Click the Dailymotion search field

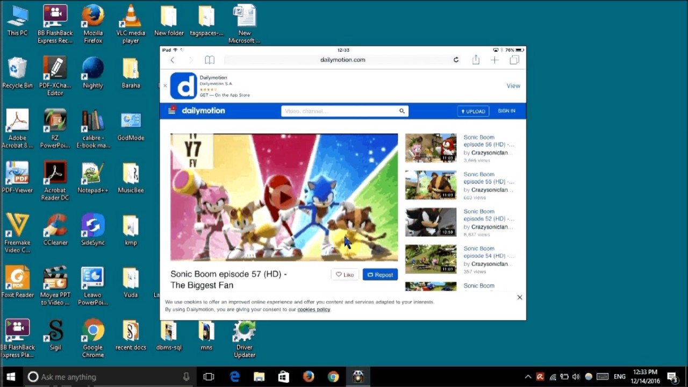(x=345, y=111)
